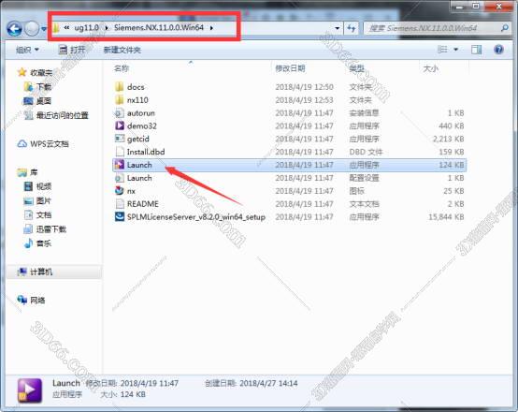The width and height of the screenshot is (518, 412).
Task: Click the getcid file name
Action: tap(138, 139)
